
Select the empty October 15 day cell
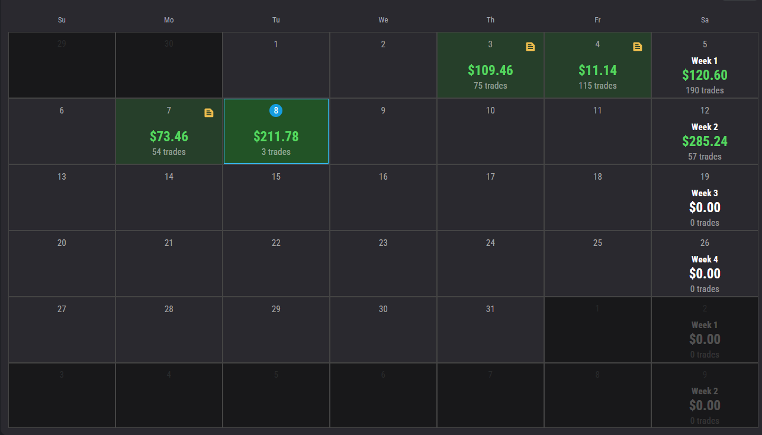click(276, 197)
